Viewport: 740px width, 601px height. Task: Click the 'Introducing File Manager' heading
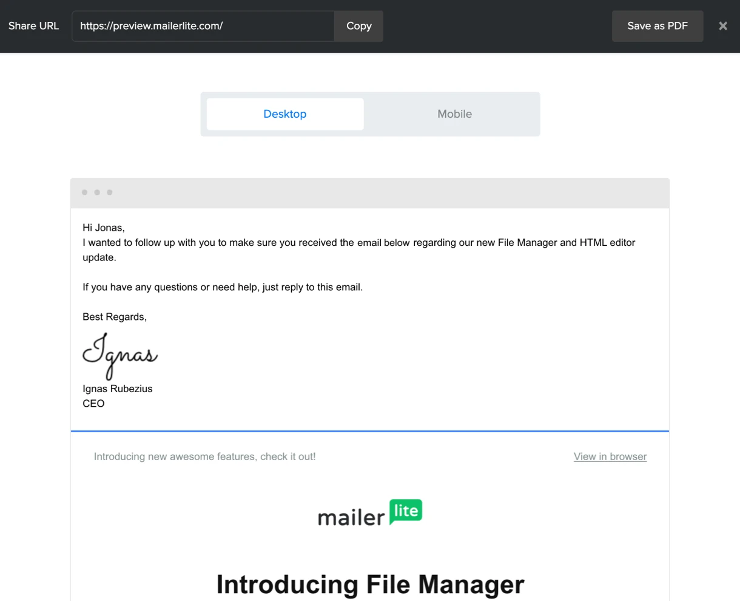click(370, 585)
